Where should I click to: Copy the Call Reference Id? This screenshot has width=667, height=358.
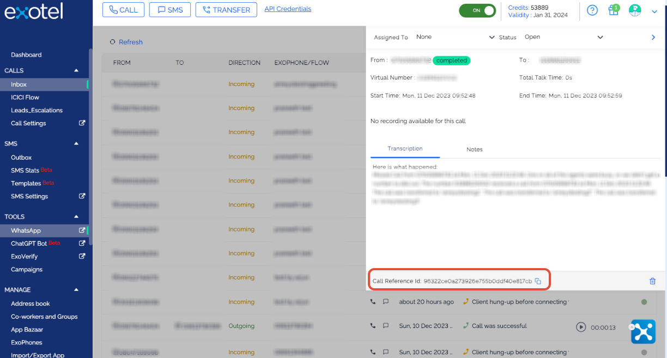click(537, 281)
